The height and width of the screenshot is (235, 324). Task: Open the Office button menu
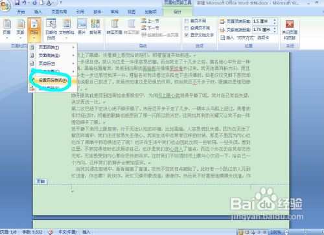[x=5, y=6]
